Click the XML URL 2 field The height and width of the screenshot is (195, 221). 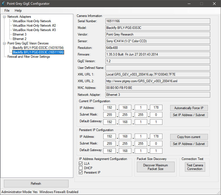[158, 81]
